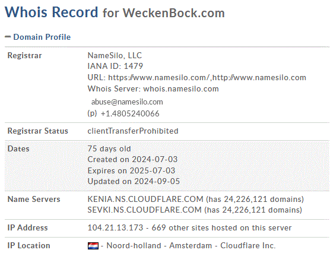Click the Dates row label
This screenshot has height=253, width=330.
tap(18, 148)
